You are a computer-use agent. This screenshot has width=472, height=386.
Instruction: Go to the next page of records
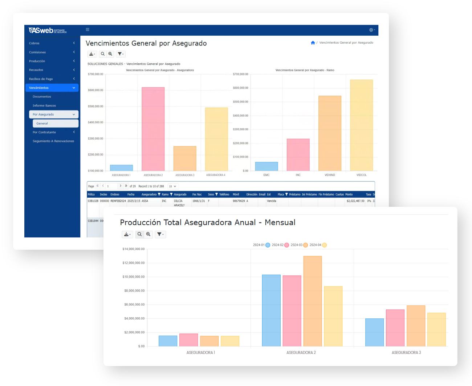click(x=121, y=186)
